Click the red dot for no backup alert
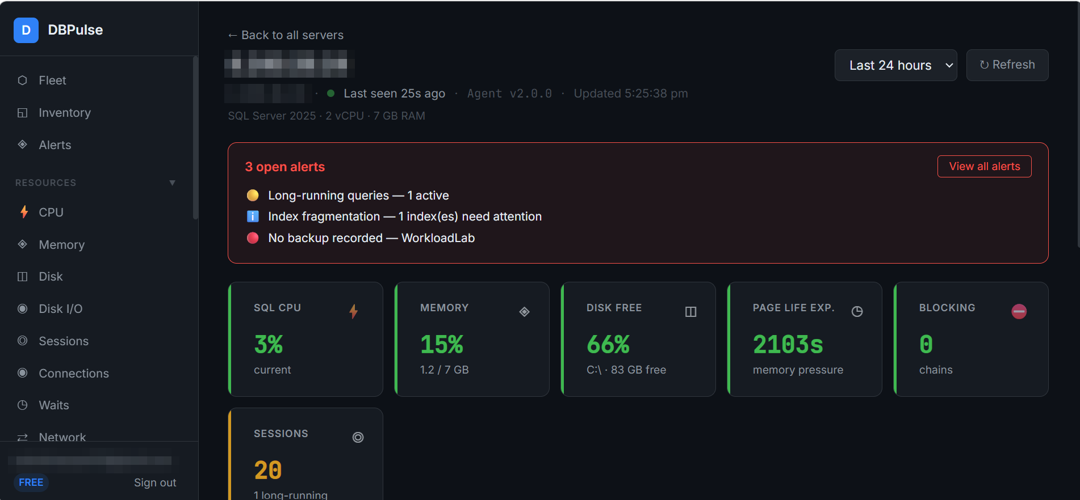Image resolution: width=1080 pixels, height=500 pixels. pos(253,238)
